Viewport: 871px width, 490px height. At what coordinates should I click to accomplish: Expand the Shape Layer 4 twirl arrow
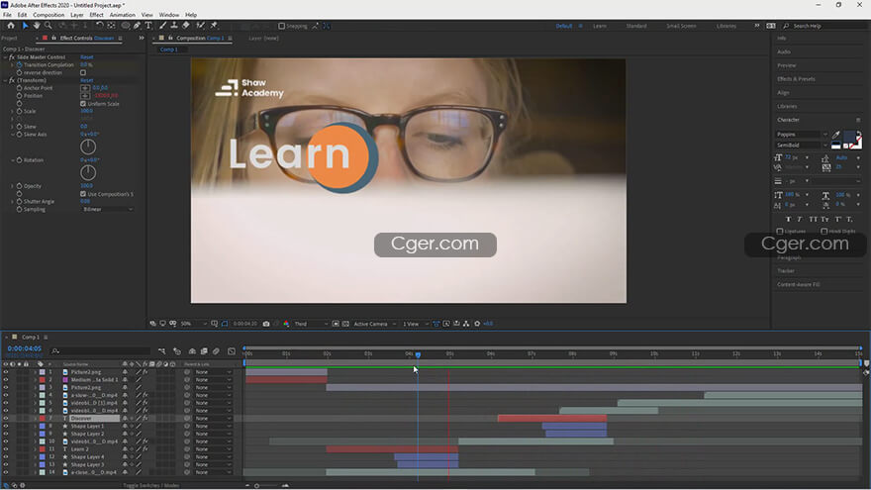click(35, 457)
